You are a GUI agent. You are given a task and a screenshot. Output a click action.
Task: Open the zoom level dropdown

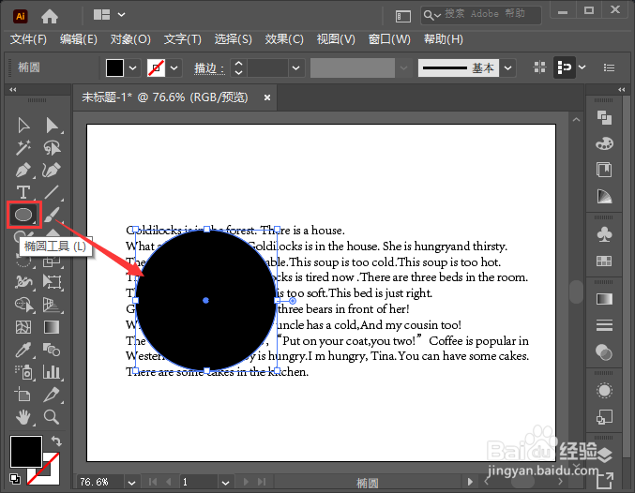(131, 483)
